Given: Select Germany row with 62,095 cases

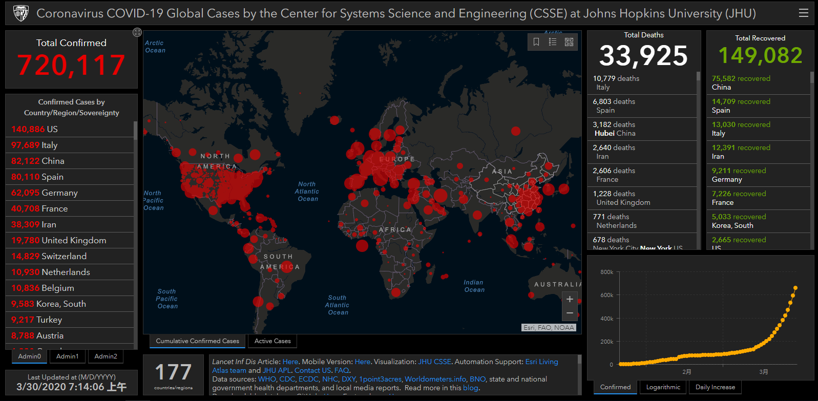Looking at the screenshot, I should click(70, 193).
